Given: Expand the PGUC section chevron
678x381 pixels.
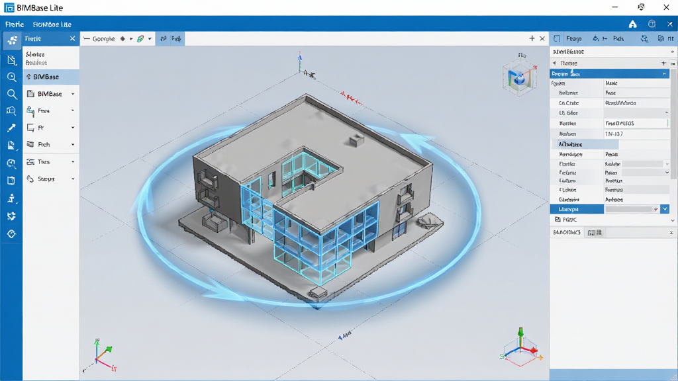Looking at the screenshot, I should (673, 220).
